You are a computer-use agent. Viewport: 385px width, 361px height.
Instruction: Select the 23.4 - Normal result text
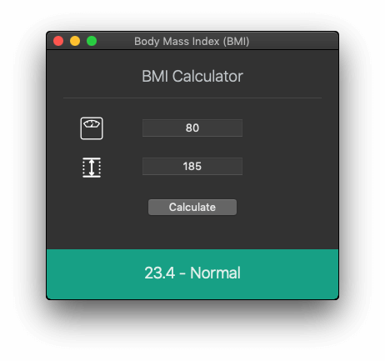pyautogui.click(x=192, y=273)
